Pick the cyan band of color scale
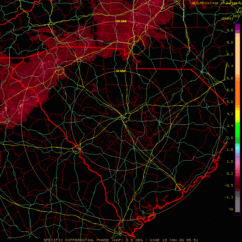Image resolution: width=242 pixels, height=242 pixels. coord(237,148)
